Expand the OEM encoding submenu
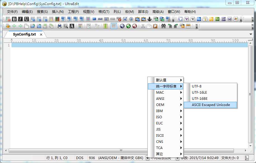This screenshot has width=256, height=163. (x=165, y=105)
